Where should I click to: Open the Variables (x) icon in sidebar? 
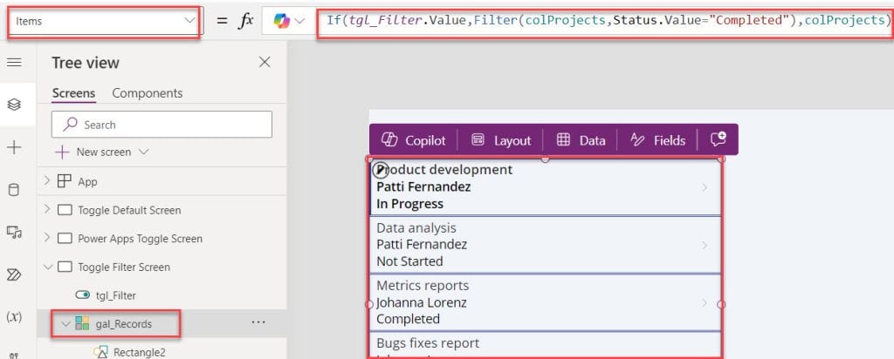coord(14,317)
